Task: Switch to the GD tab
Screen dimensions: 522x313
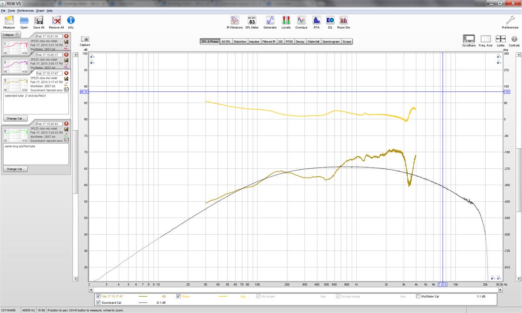Action: click(x=280, y=42)
